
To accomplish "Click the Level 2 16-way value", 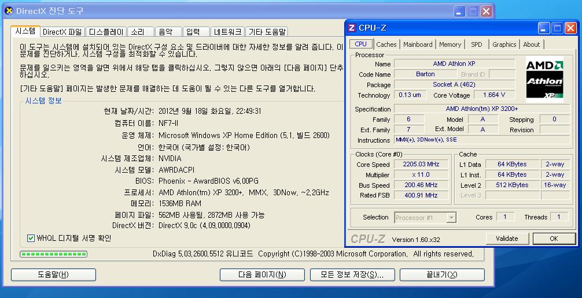I will coord(555,185).
